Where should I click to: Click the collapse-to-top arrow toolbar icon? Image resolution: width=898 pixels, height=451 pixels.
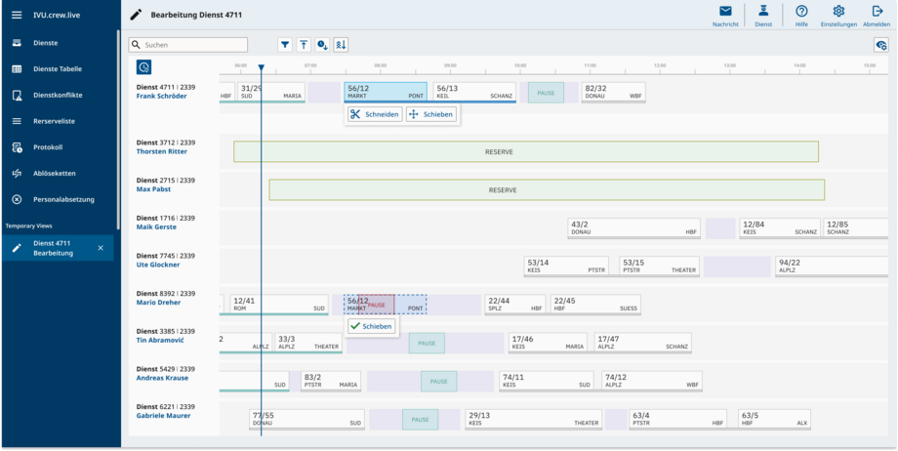pos(304,45)
